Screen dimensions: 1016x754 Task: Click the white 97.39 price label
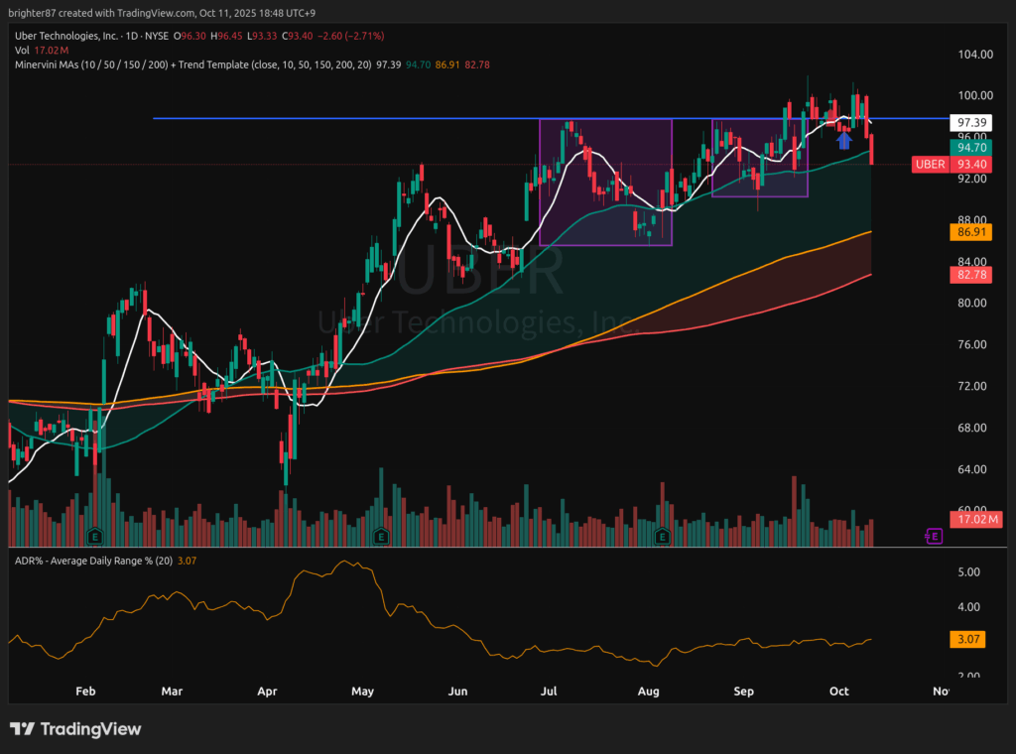[965, 123]
